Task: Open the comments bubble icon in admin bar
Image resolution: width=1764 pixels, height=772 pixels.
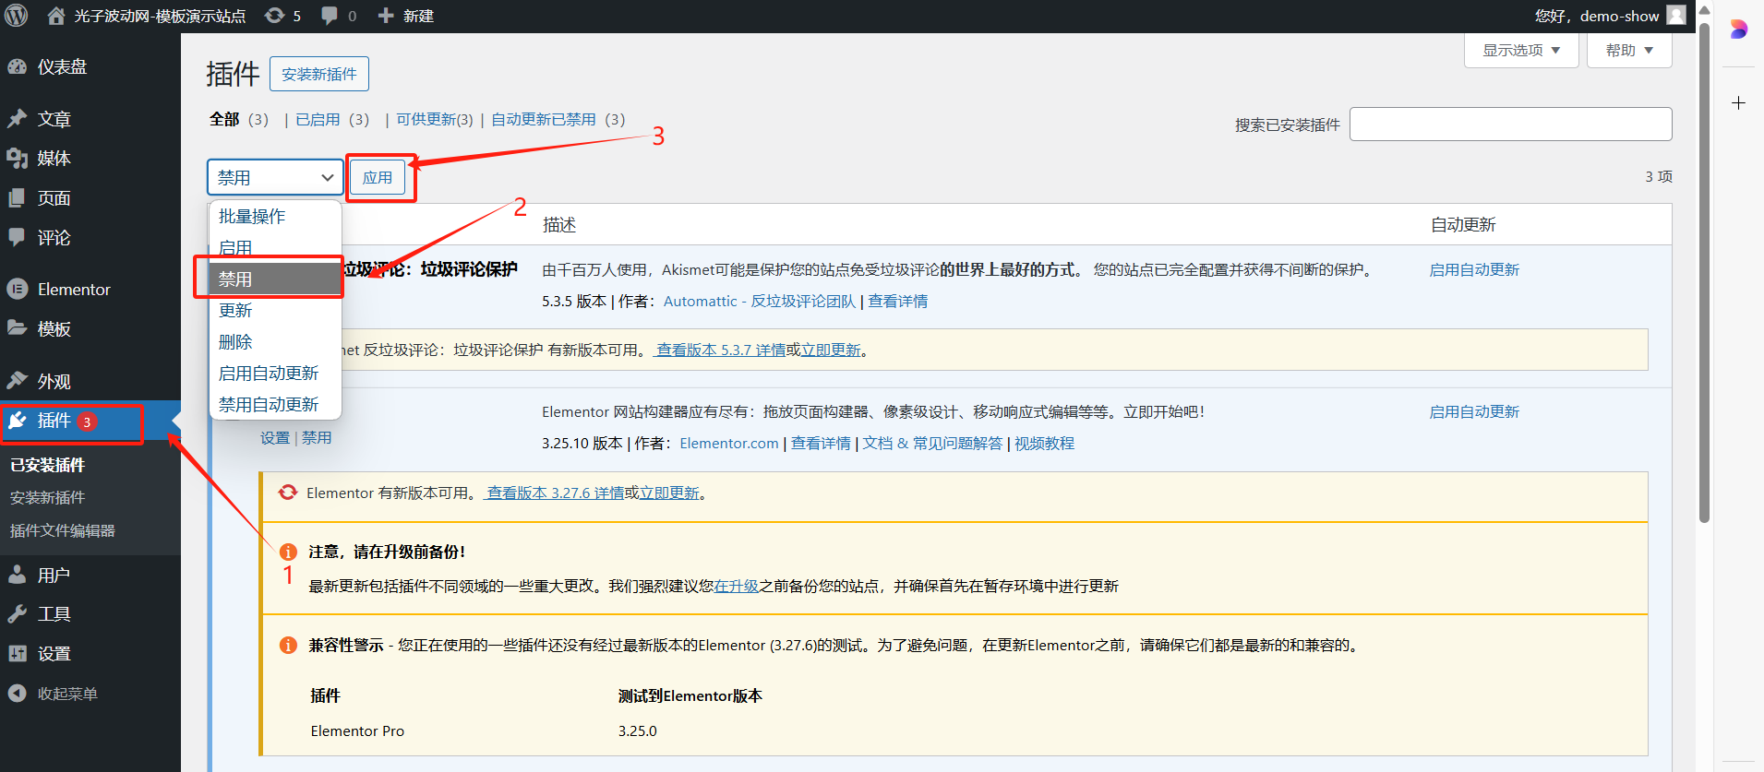Action: pyautogui.click(x=330, y=16)
